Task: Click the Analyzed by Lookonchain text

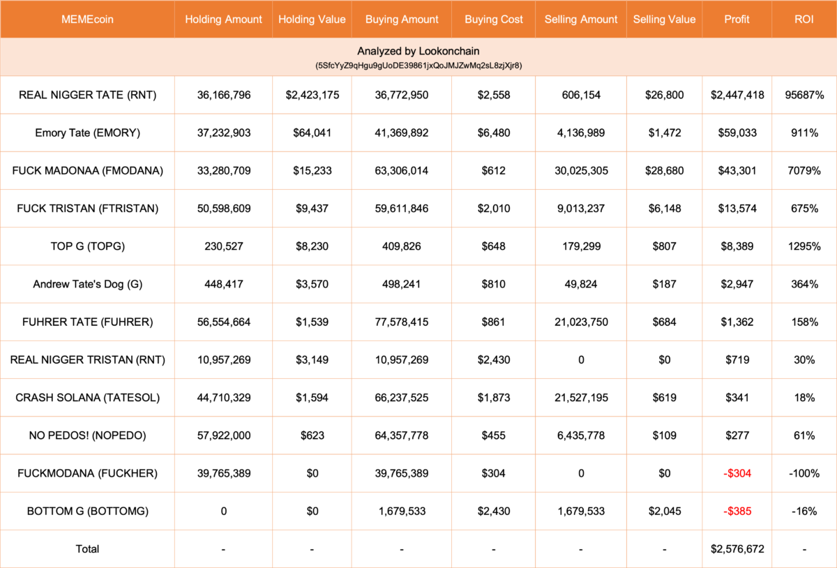Action: pyautogui.click(x=418, y=52)
